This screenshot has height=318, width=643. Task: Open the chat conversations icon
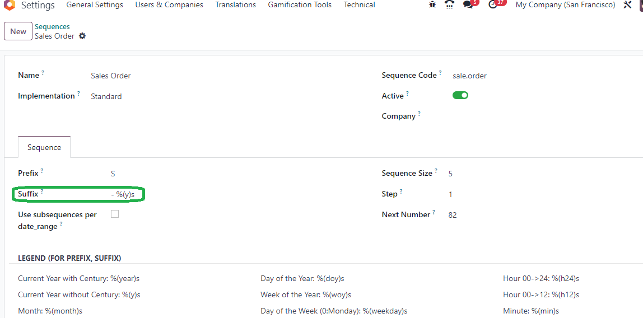(468, 5)
